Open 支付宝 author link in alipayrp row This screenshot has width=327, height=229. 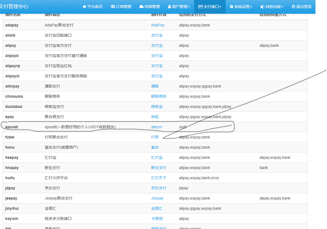pos(157,66)
